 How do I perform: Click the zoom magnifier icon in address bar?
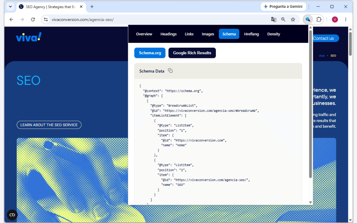coord(283,20)
